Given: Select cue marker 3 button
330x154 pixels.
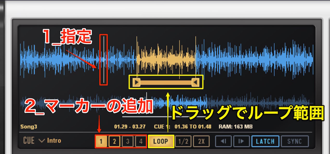Looking at the screenshot, I should click(x=128, y=142).
